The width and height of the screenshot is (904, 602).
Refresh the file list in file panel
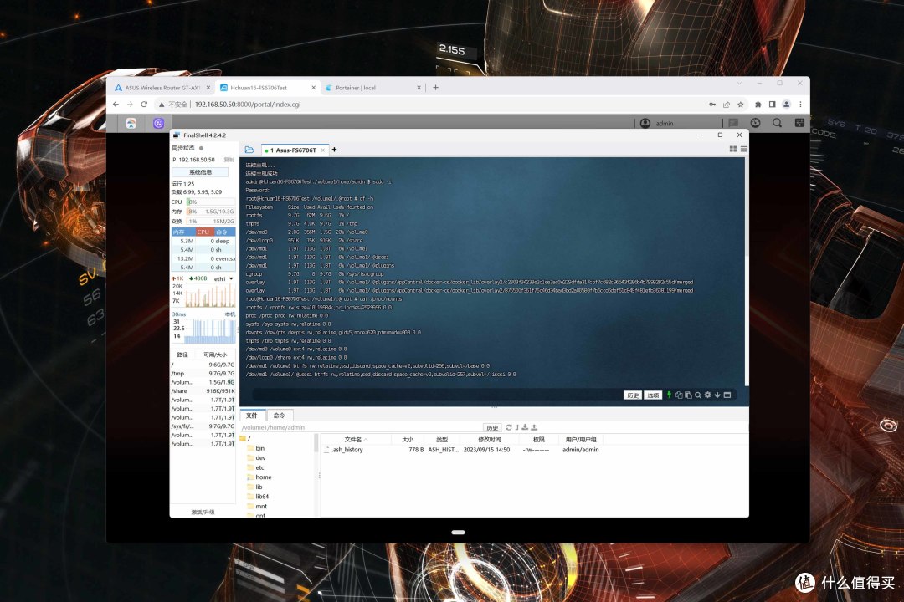[x=509, y=427]
